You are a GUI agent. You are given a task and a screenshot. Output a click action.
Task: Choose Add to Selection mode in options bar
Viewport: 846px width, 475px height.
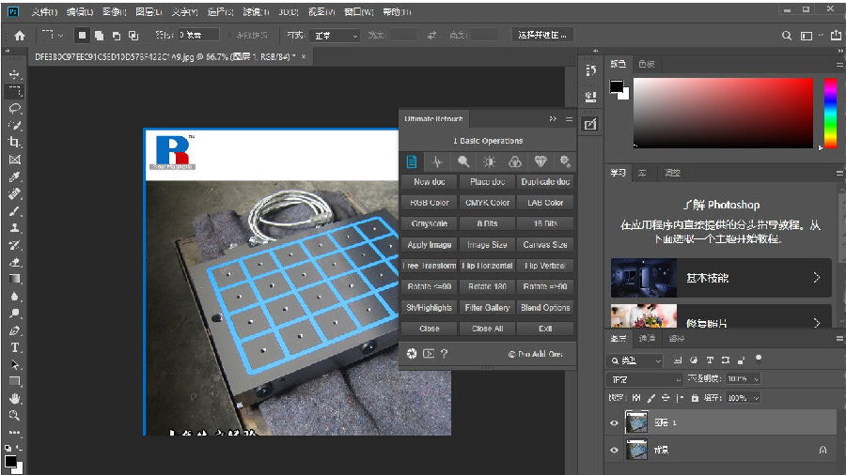coord(100,36)
